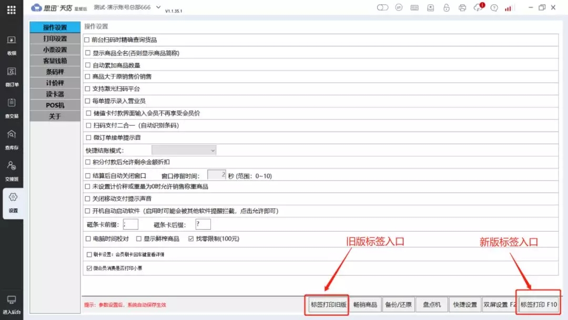Uncheck the 找零限制(100元) option
This screenshot has width=568, height=320.
pyautogui.click(x=191, y=238)
